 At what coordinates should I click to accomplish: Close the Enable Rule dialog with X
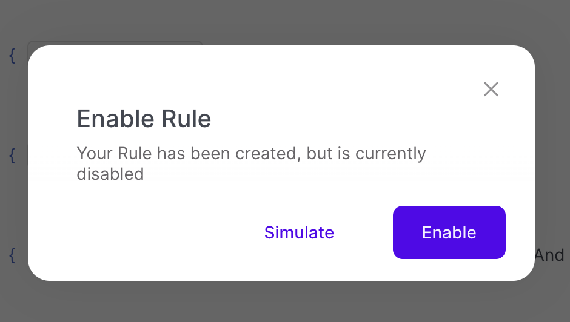point(491,90)
